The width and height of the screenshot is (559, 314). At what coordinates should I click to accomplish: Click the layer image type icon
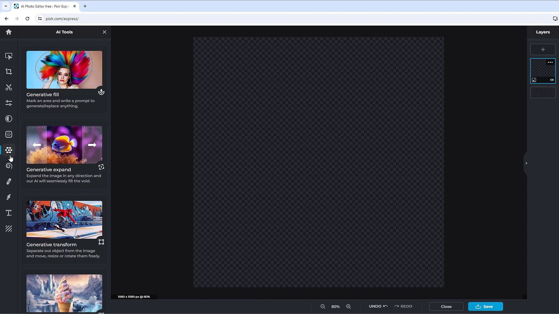[534, 80]
